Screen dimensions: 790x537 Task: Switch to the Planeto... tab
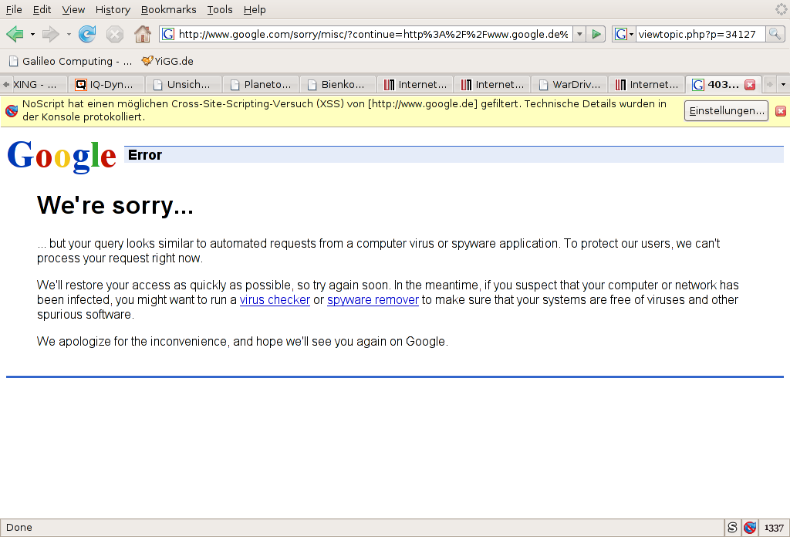[x=262, y=85]
